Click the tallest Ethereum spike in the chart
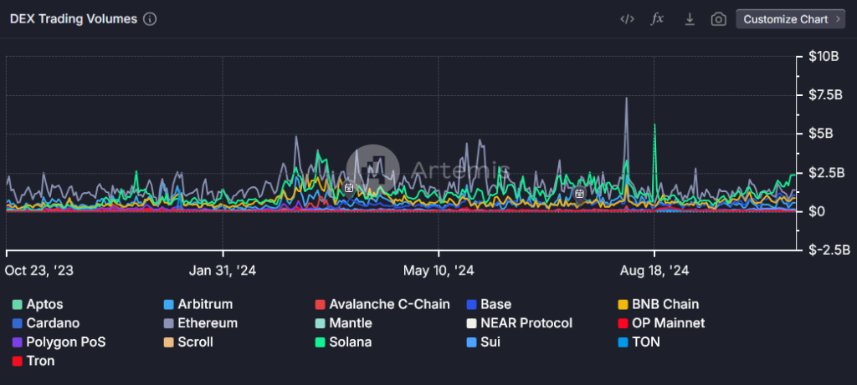Viewport: 857px width, 385px height. [626, 99]
